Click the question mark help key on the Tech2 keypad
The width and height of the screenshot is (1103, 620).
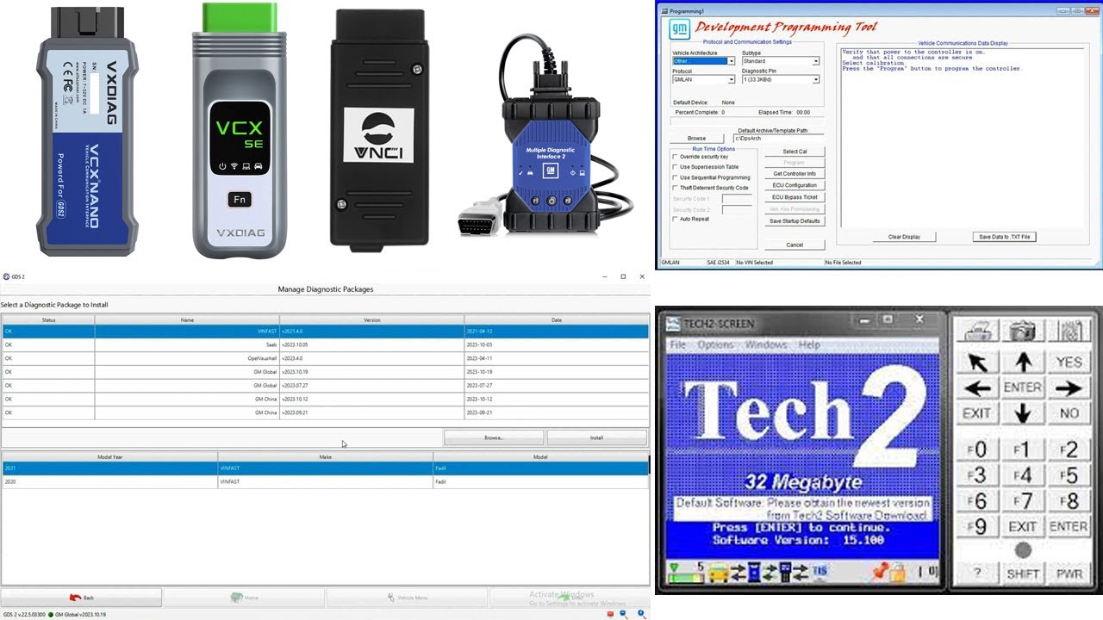[x=977, y=573]
